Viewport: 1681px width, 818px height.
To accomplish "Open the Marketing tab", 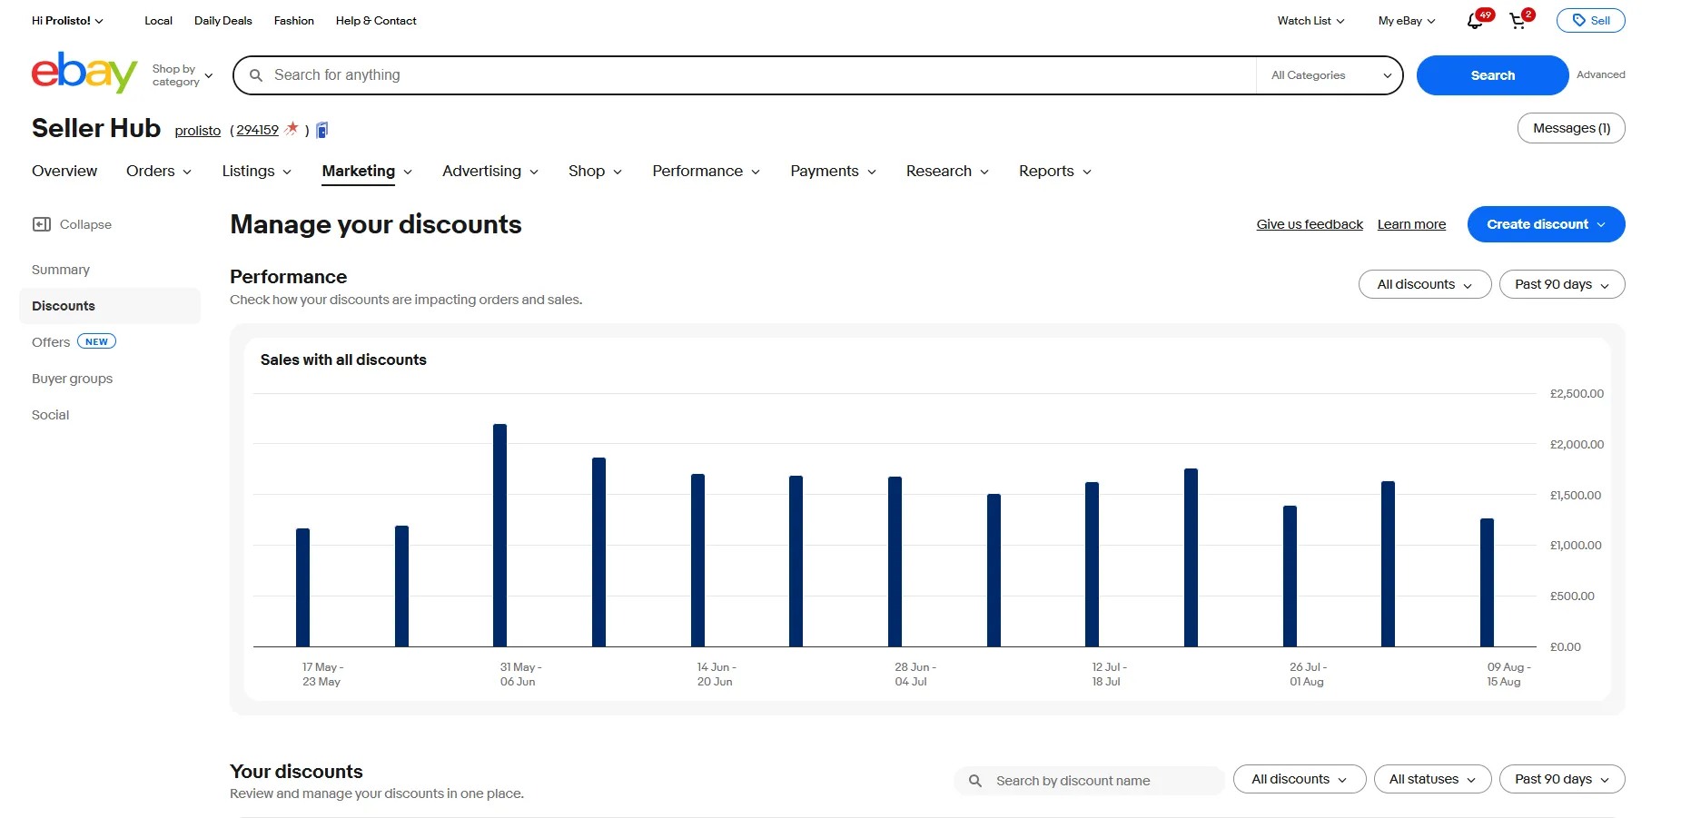I will pos(358,171).
